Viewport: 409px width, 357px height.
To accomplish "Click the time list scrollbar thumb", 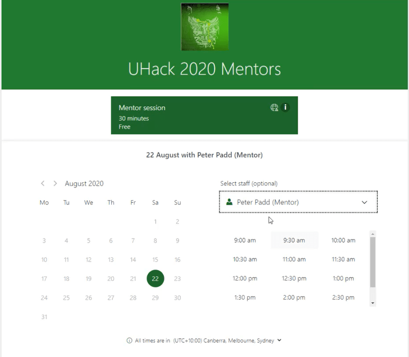I will pyautogui.click(x=373, y=261).
